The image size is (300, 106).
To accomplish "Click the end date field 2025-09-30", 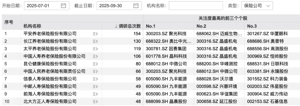I will pos(119,6).
